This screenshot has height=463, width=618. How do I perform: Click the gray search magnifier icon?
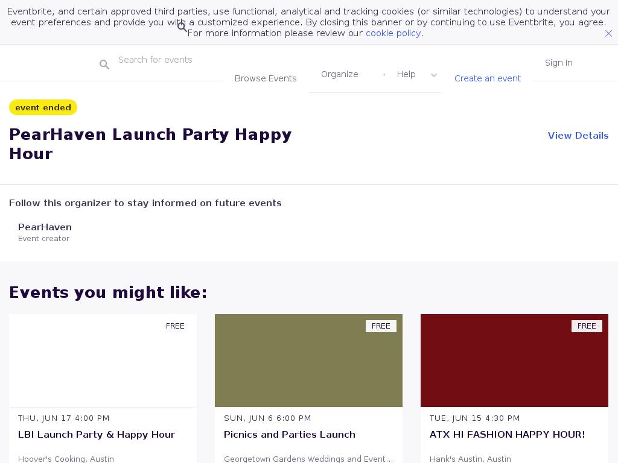click(x=104, y=65)
